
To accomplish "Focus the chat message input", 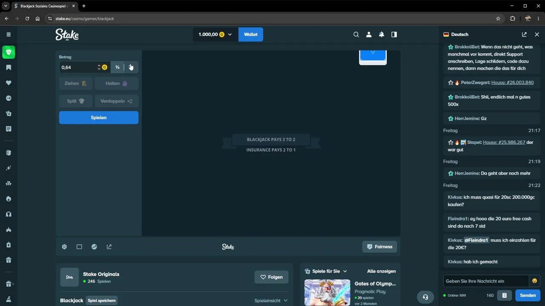I will tap(486, 281).
